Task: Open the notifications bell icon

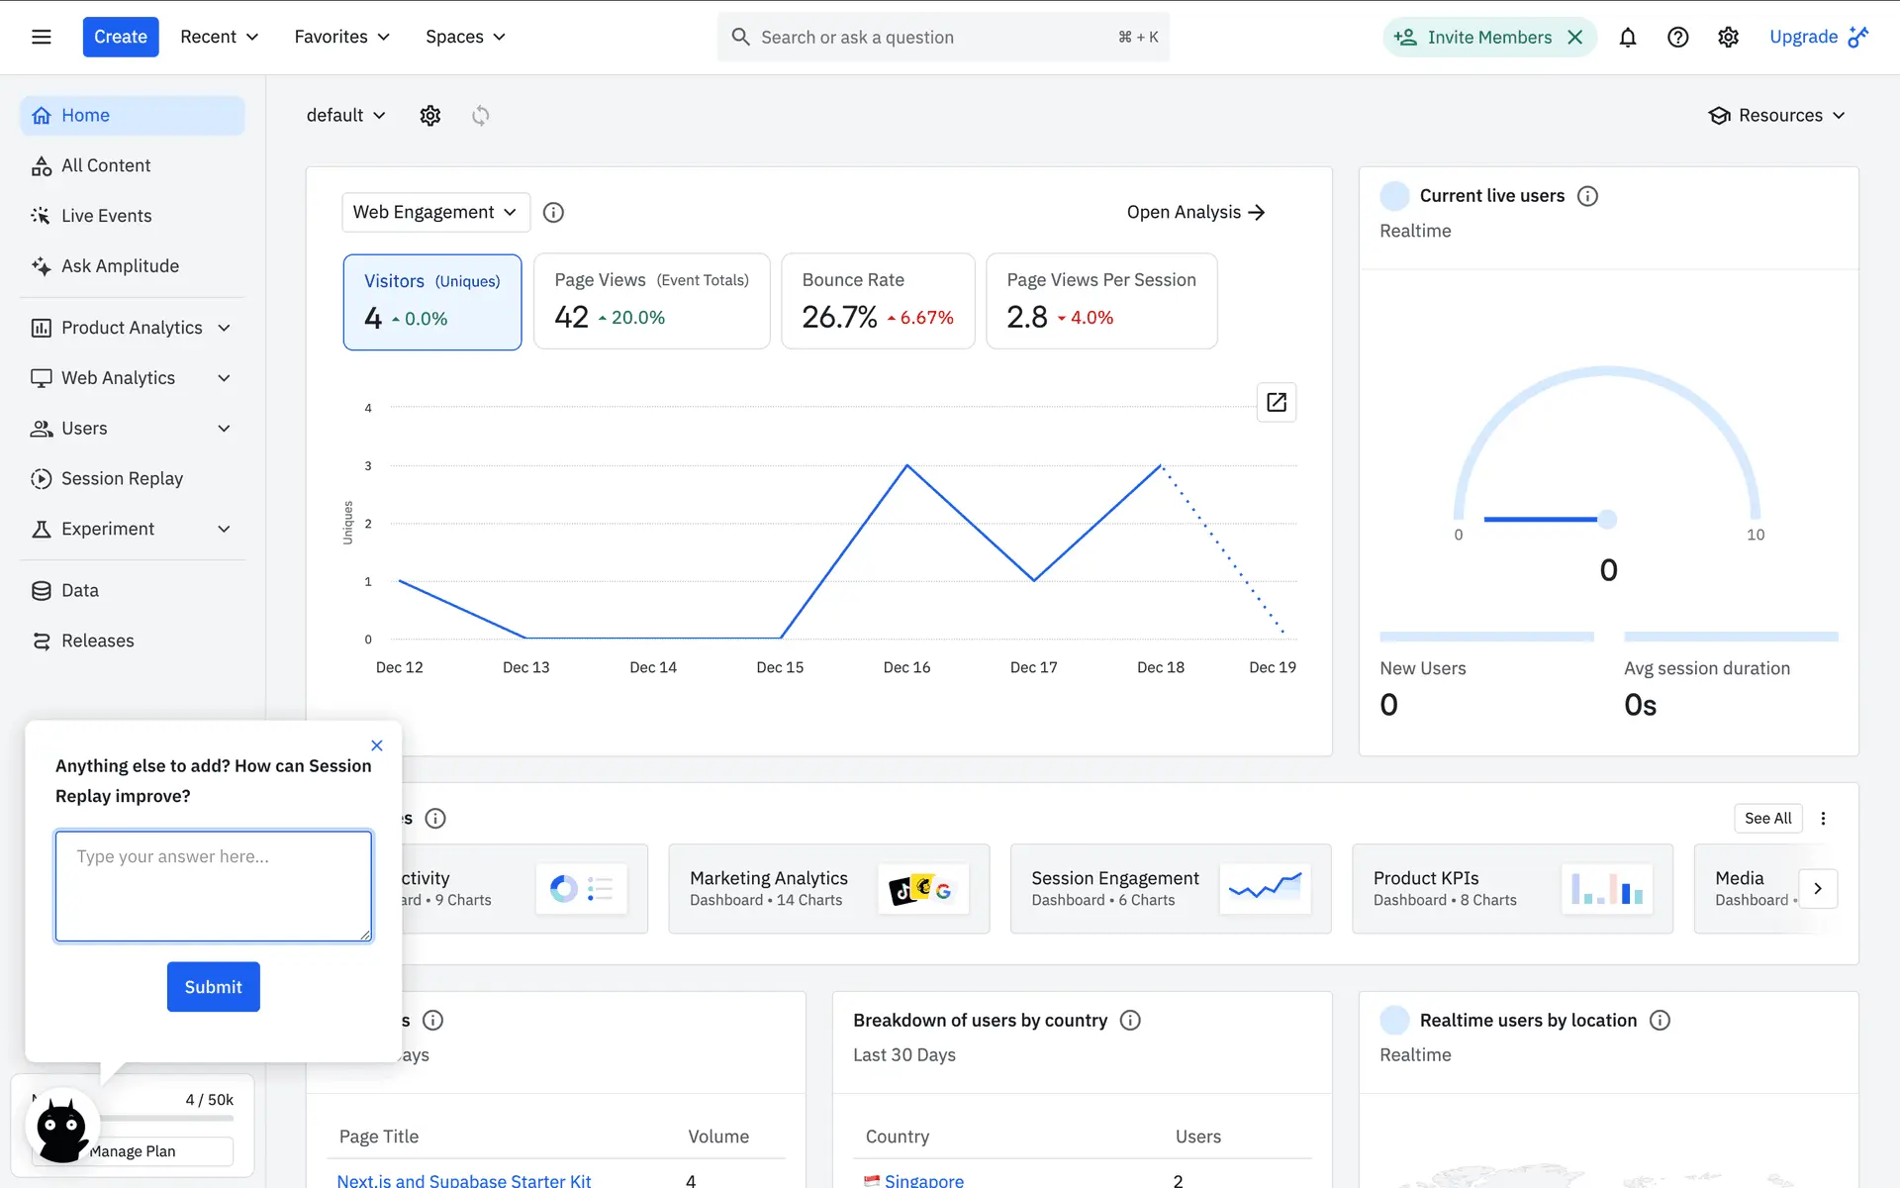Action: [1627, 38]
